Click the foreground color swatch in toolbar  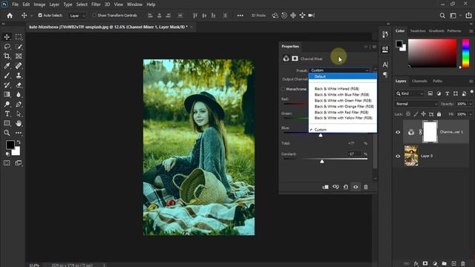tap(10, 145)
